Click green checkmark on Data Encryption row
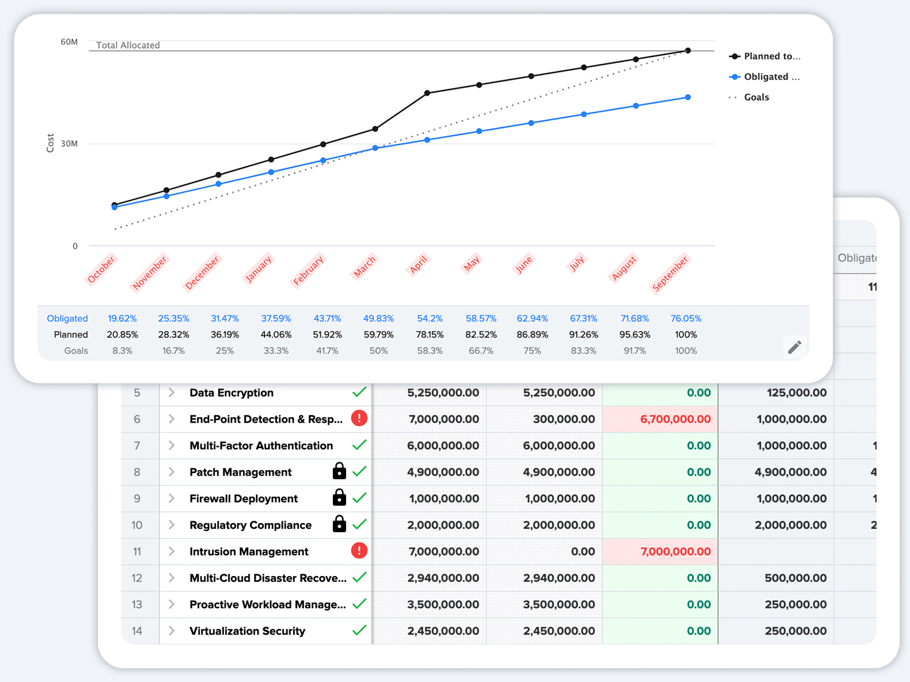Viewport: 910px width, 682px height. (359, 392)
